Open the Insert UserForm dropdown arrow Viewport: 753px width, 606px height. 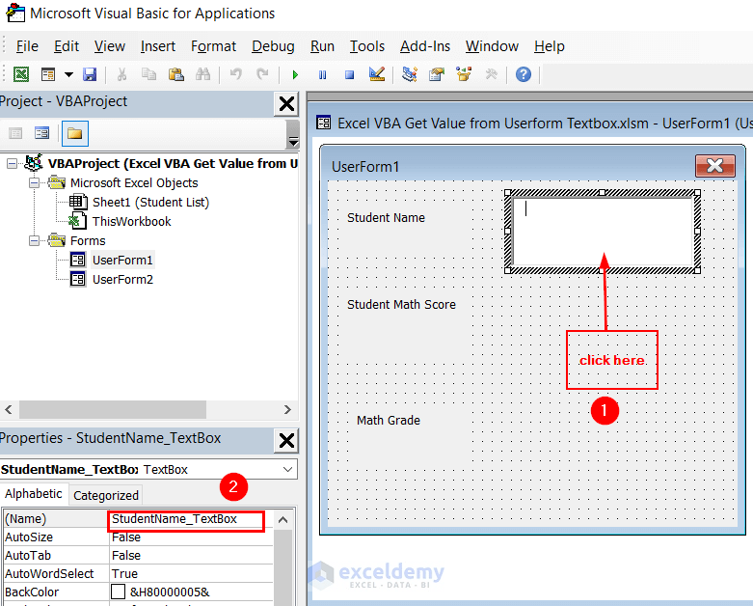(x=68, y=74)
